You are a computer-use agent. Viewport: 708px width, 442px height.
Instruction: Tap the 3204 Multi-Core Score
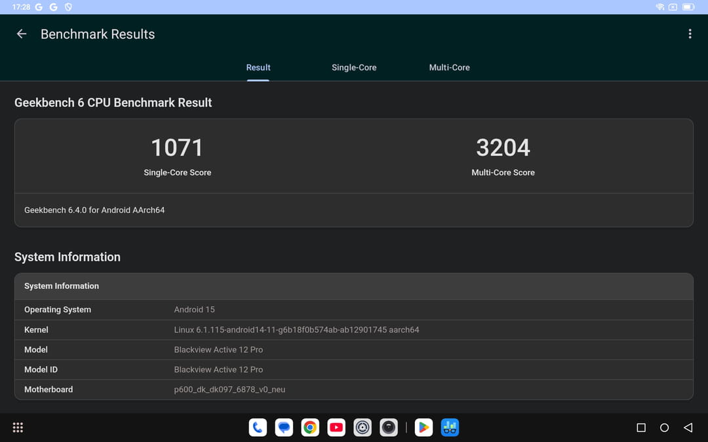click(x=503, y=148)
